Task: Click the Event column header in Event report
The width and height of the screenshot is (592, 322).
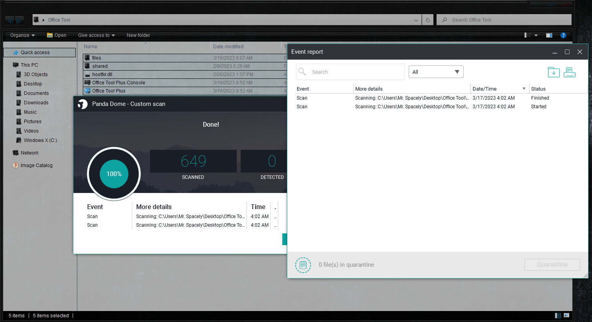Action: [303, 89]
